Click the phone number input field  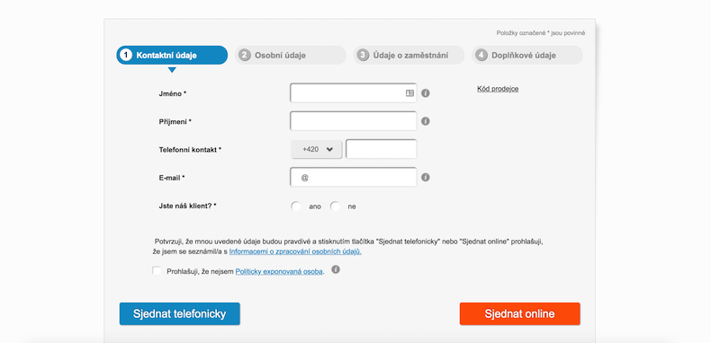coord(382,149)
